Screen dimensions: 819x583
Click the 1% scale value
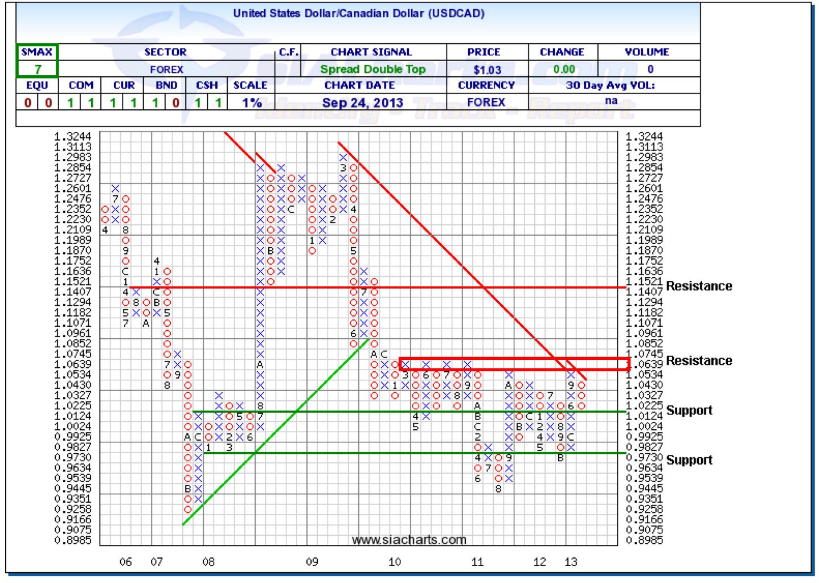(251, 103)
